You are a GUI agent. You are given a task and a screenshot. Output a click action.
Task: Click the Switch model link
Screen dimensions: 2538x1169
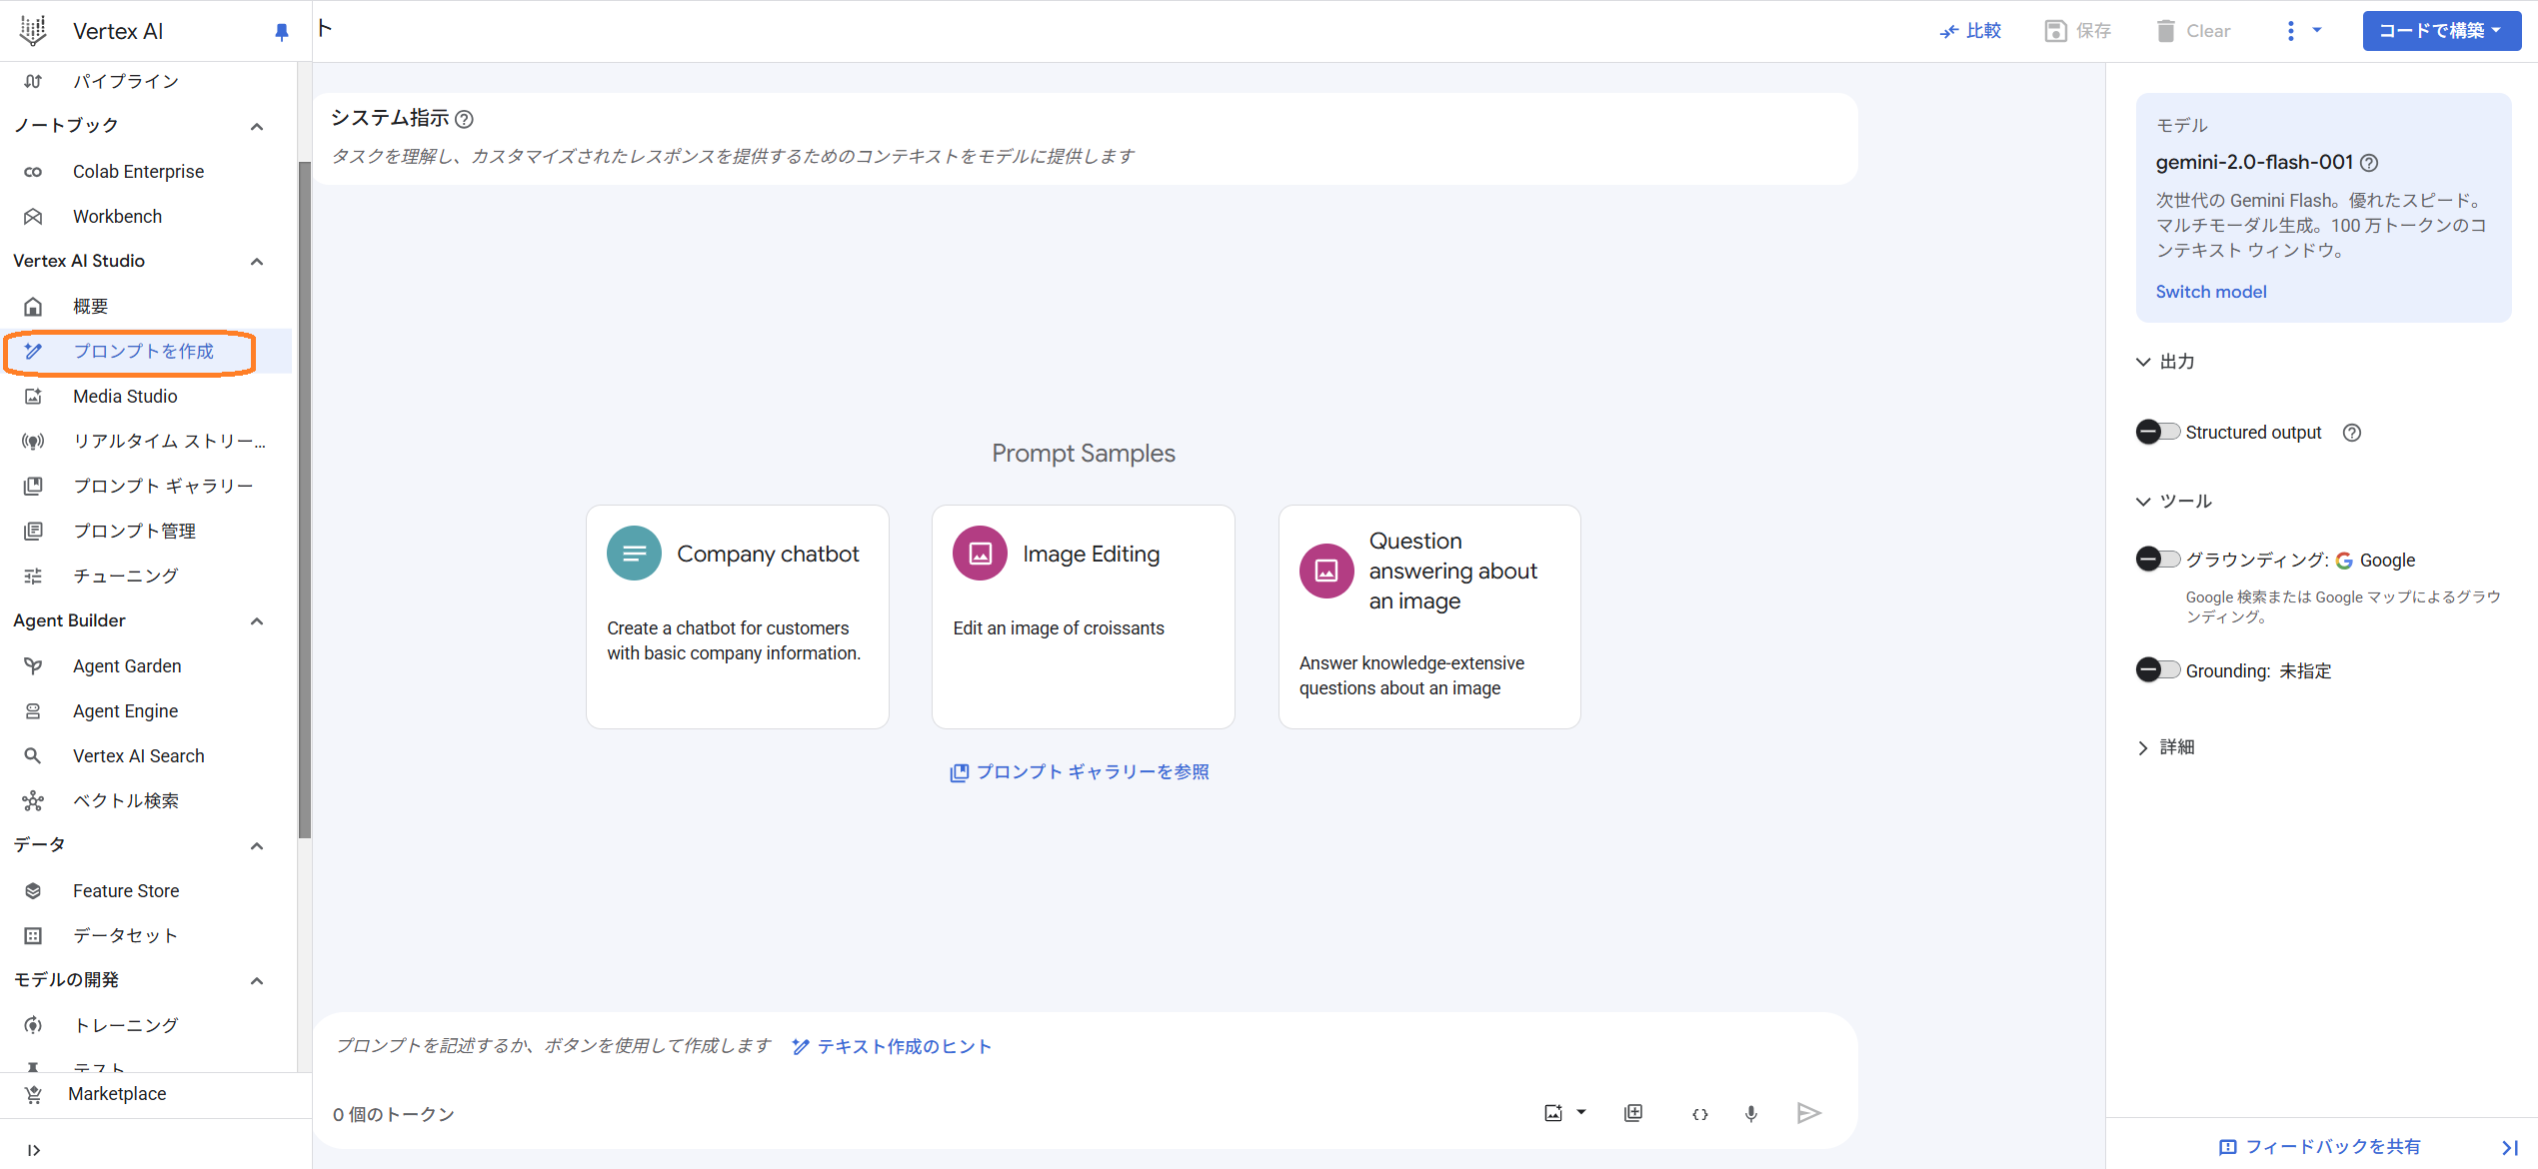[x=2210, y=292]
